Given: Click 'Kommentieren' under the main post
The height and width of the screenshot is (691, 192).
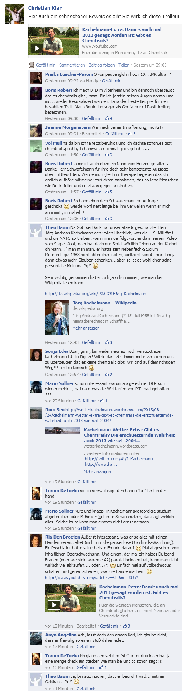Looking at the screenshot, I should coord(72,65).
